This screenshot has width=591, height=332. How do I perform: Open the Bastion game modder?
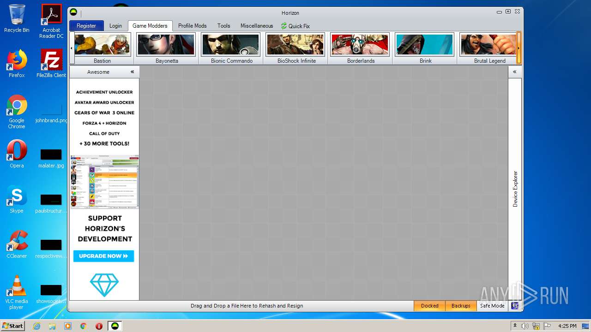tap(102, 48)
